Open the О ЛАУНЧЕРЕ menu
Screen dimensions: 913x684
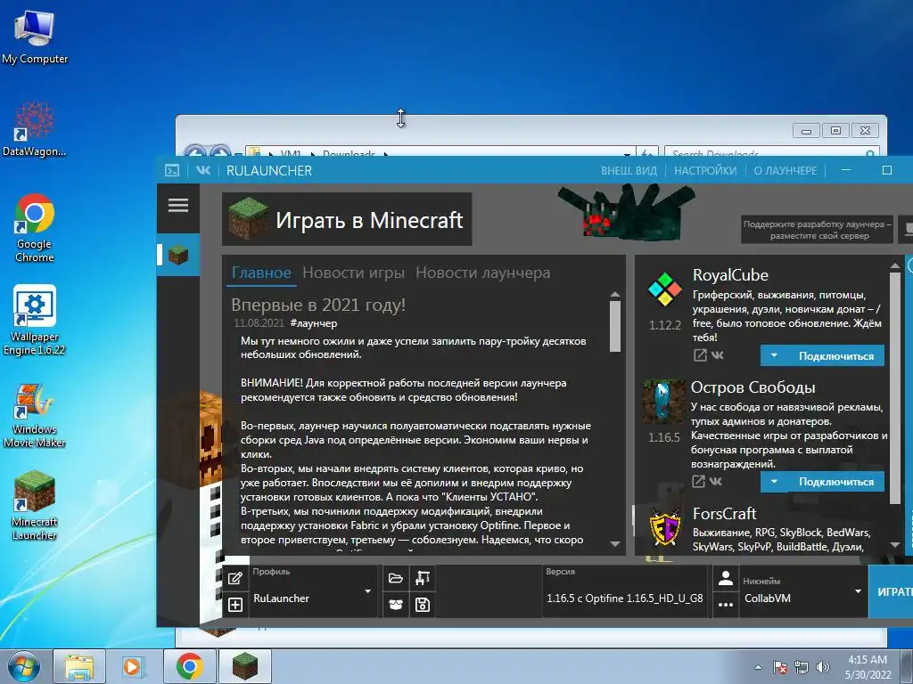(x=786, y=170)
